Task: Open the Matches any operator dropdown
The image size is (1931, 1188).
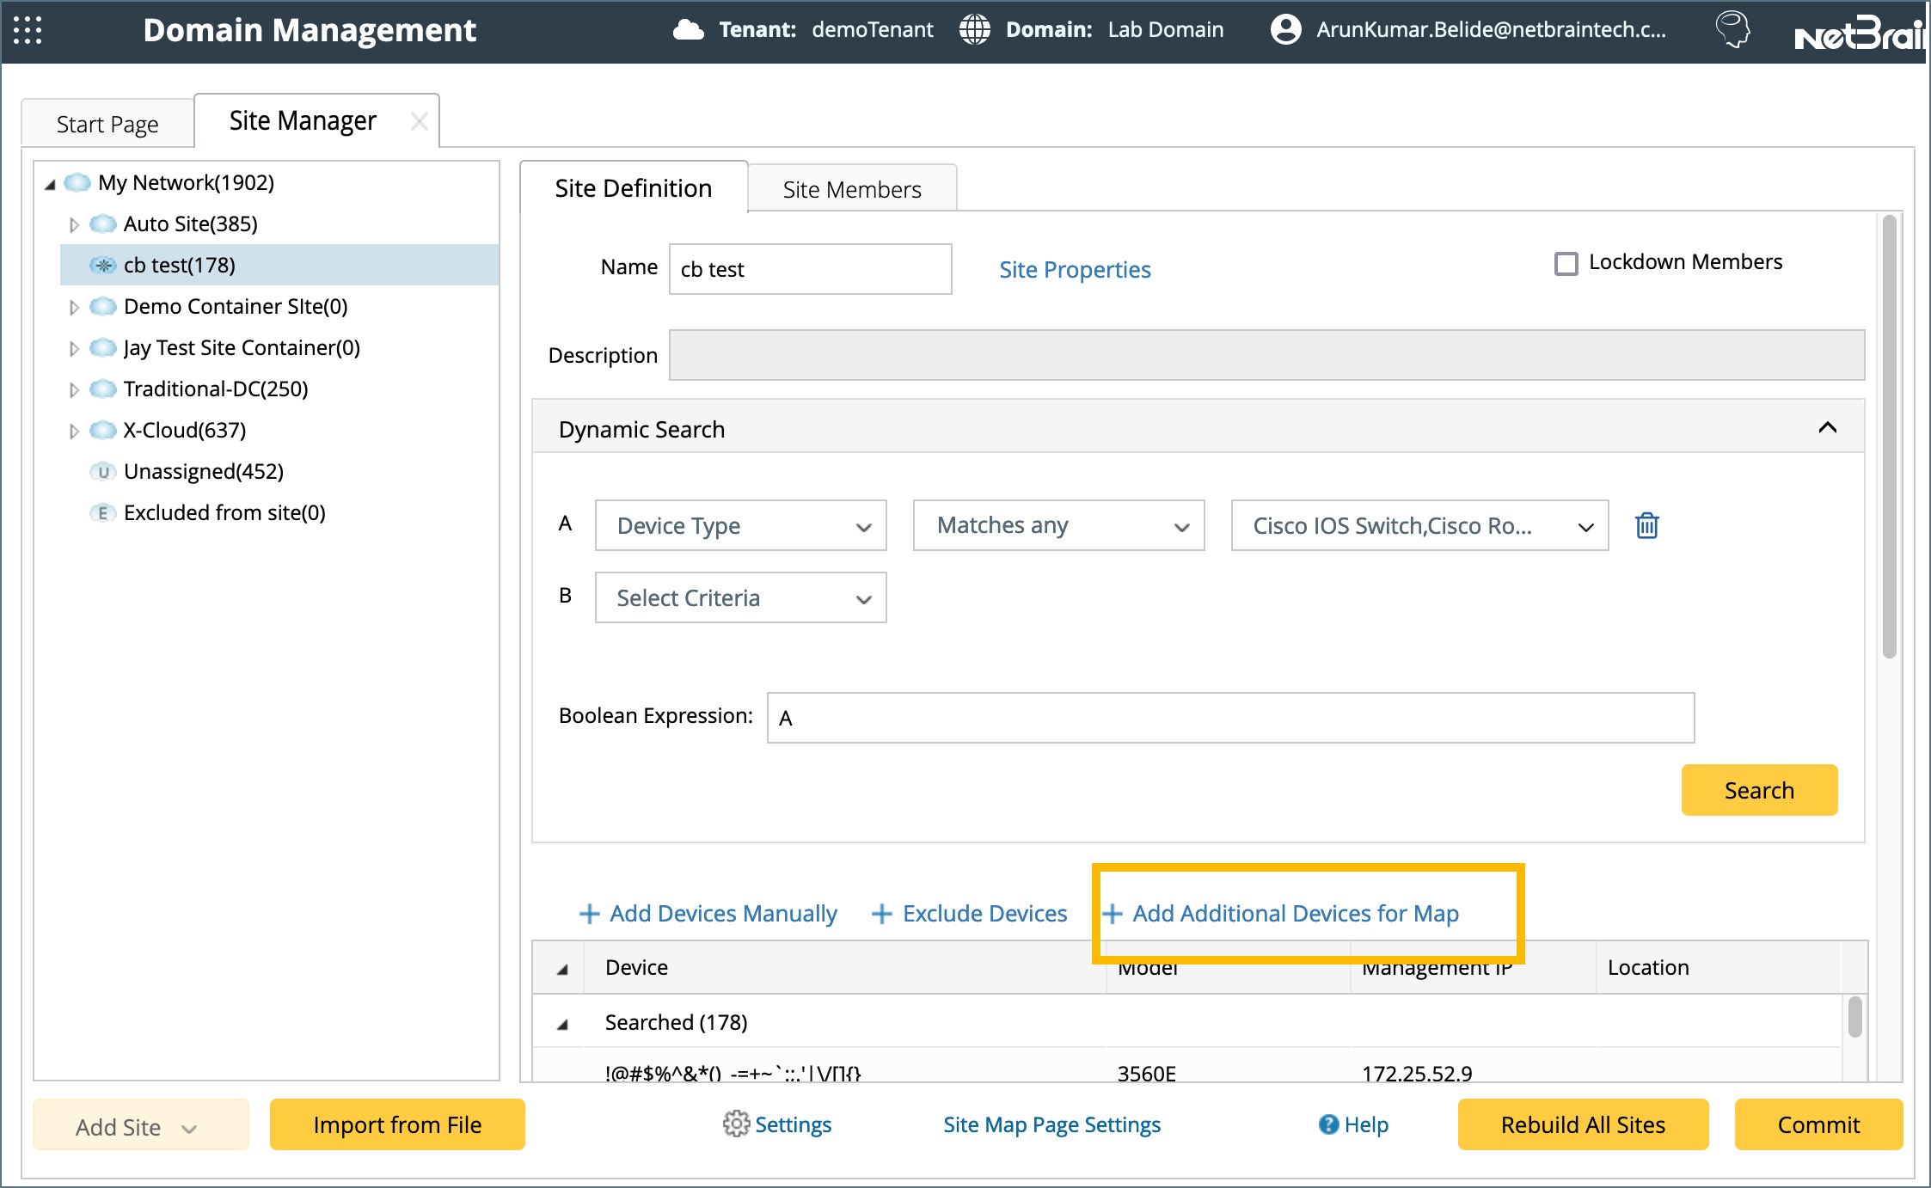Action: tap(1058, 525)
